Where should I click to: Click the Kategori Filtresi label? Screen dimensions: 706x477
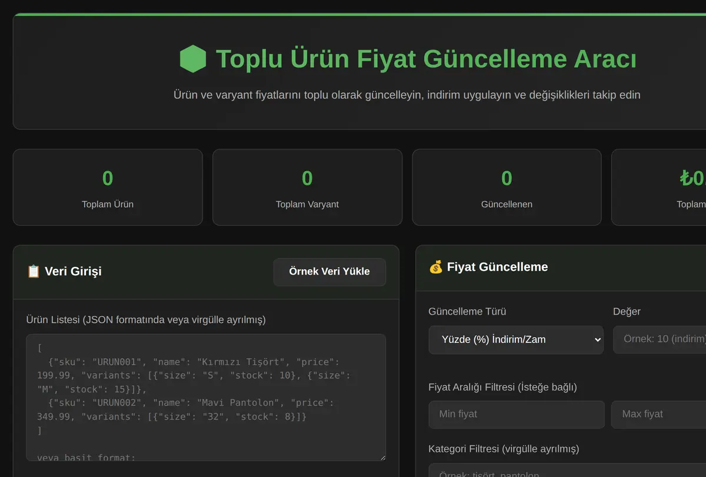tap(504, 449)
